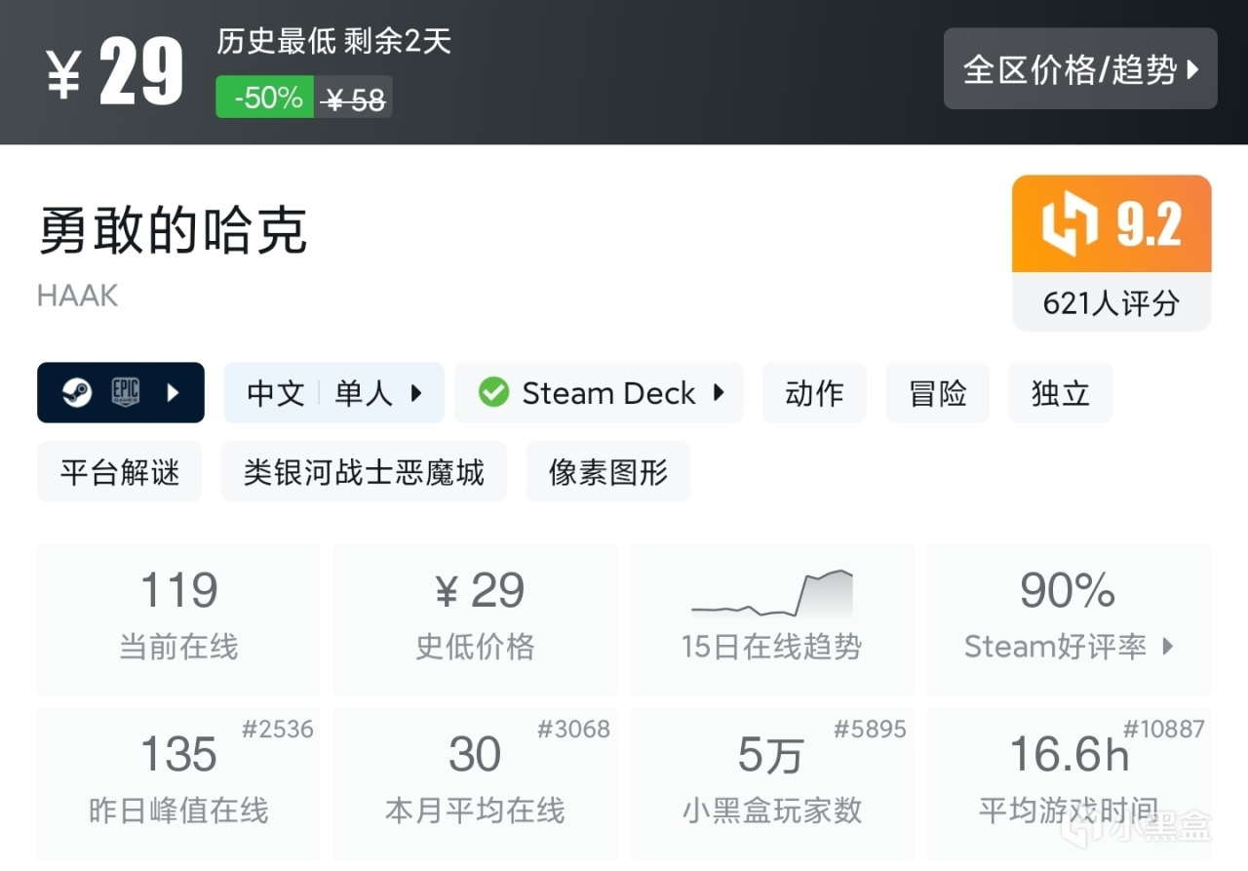Open the 当前在线 current players stat
This screenshot has height=871, width=1248.
click(x=178, y=618)
